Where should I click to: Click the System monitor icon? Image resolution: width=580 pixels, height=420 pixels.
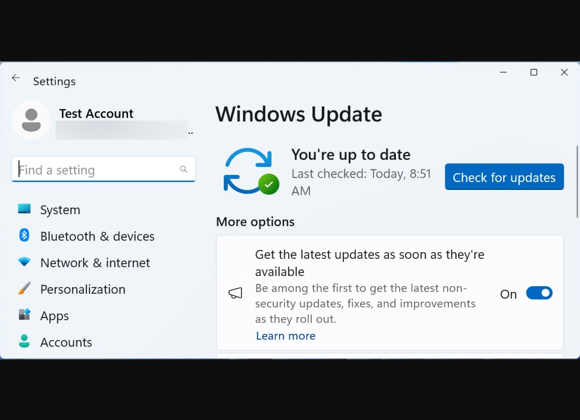[x=24, y=209]
